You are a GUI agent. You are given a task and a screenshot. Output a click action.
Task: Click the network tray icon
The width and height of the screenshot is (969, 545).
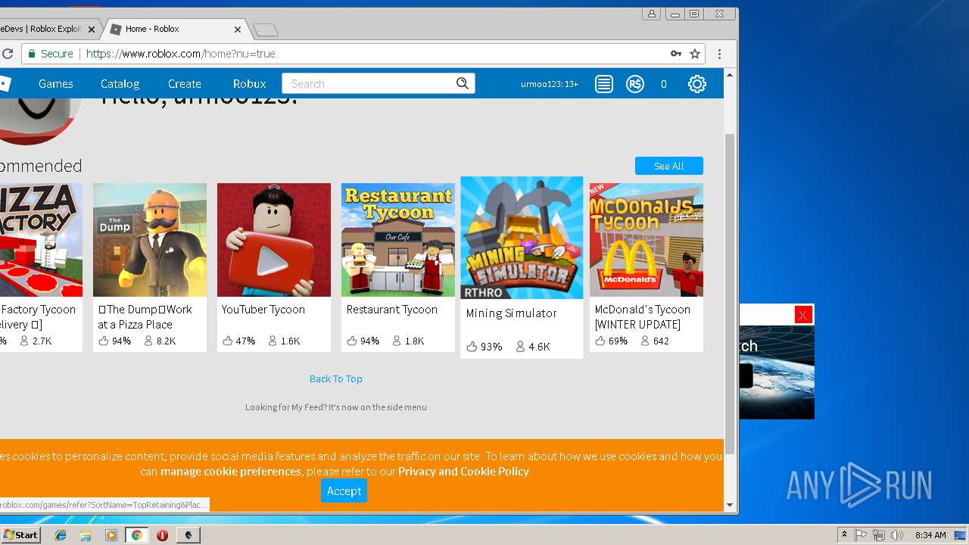tap(879, 535)
